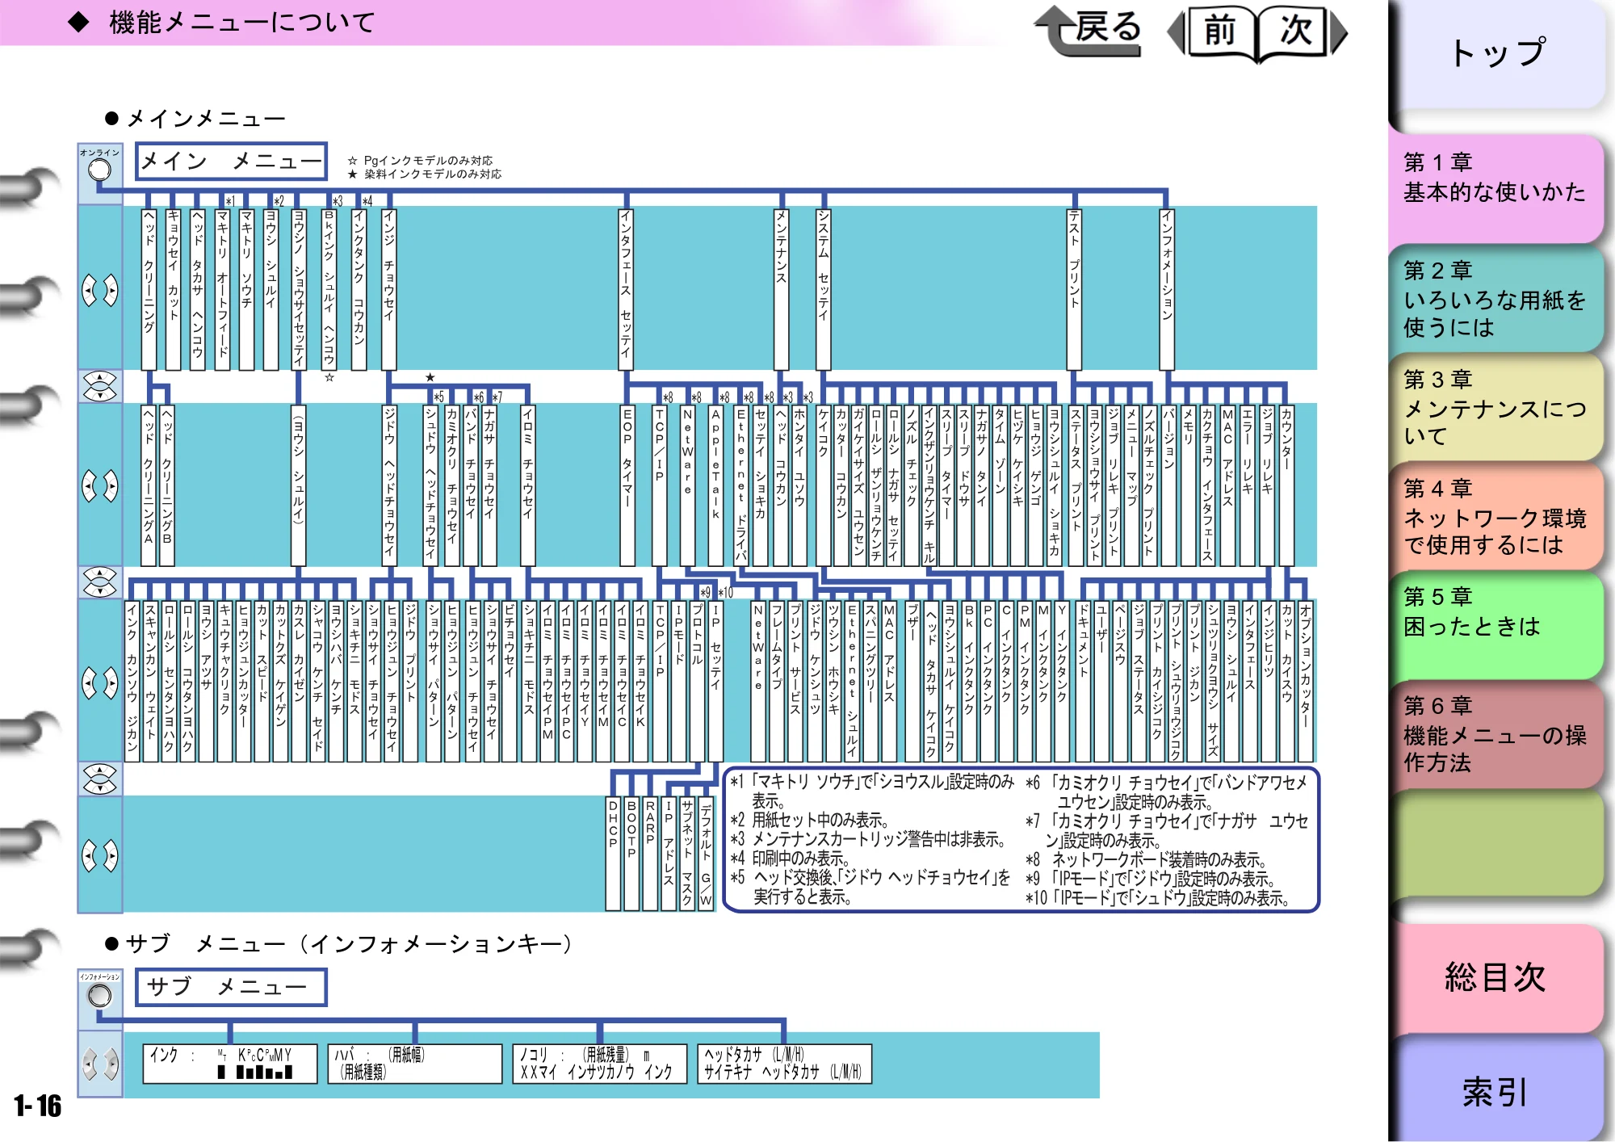
Task: Open 第3章 メンテナンスについて tab
Action: pyautogui.click(x=1495, y=407)
